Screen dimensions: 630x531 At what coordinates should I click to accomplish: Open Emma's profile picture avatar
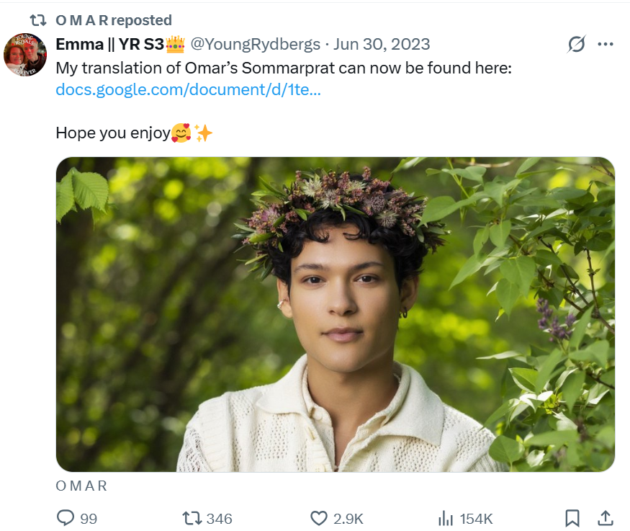coord(25,55)
